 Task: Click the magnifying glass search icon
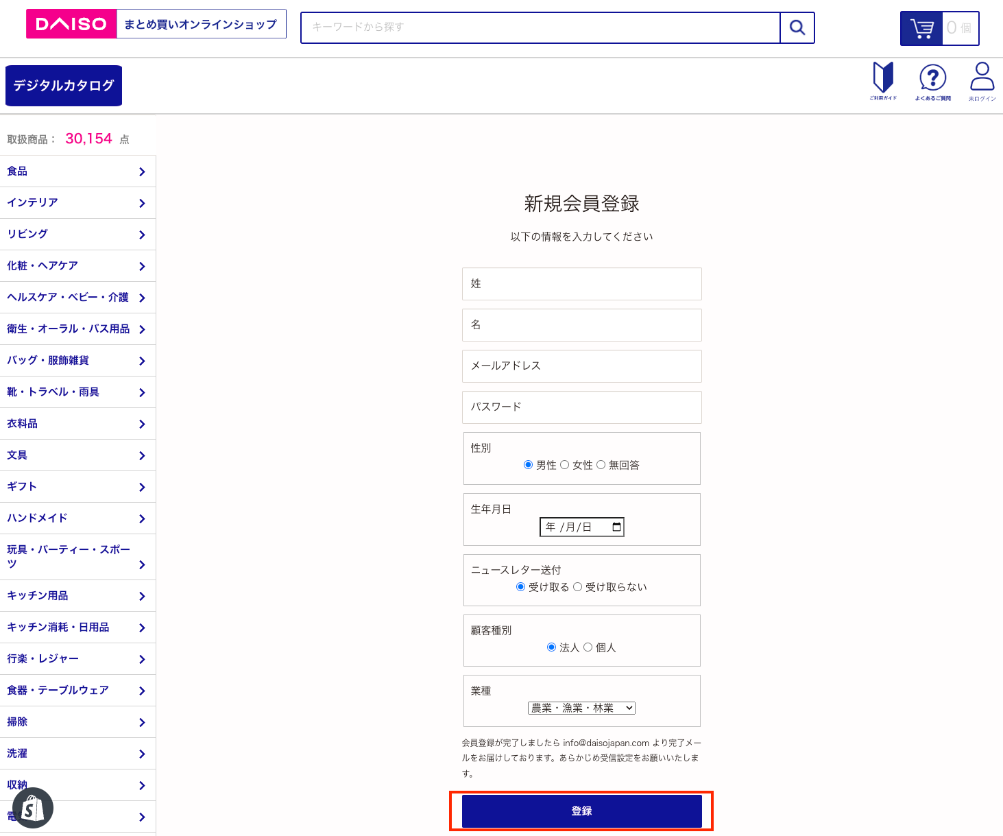pyautogui.click(x=797, y=27)
